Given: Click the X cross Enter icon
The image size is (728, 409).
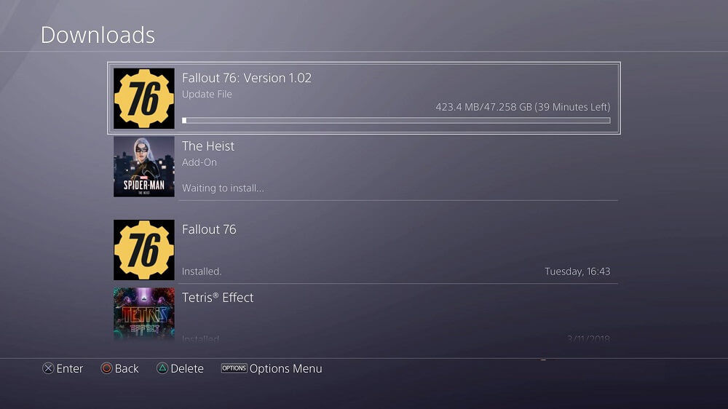Looking at the screenshot, I should (48, 369).
